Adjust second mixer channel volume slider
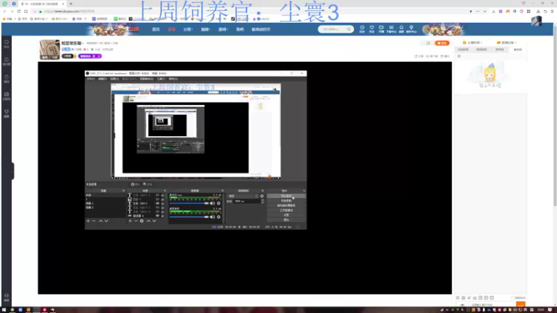Viewport: 557px width, 313px height. (x=189, y=217)
